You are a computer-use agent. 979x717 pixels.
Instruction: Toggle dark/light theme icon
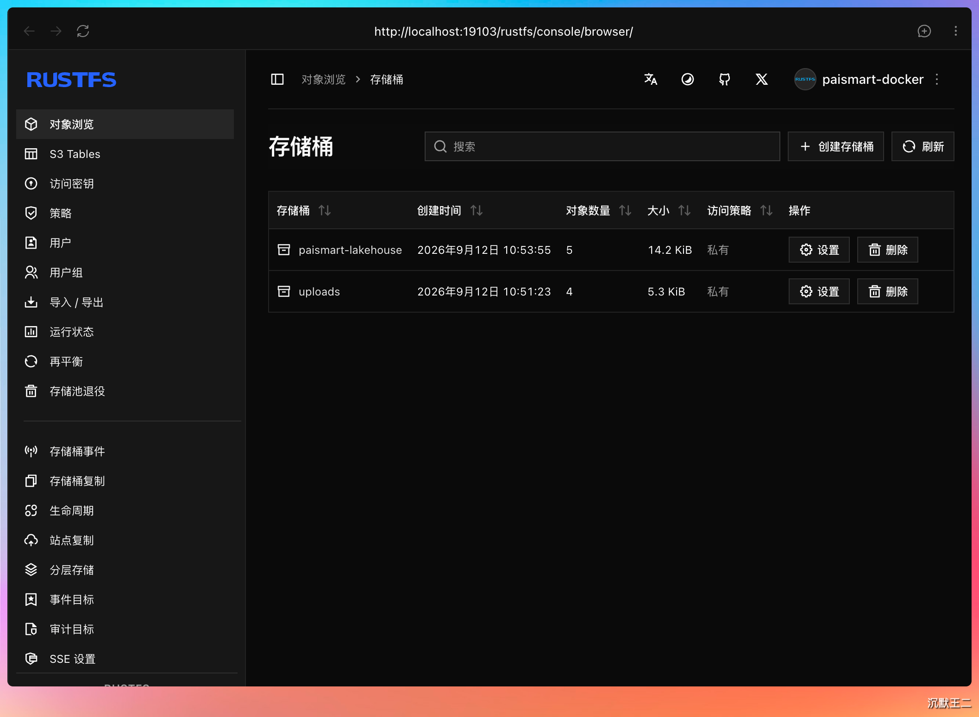688,79
